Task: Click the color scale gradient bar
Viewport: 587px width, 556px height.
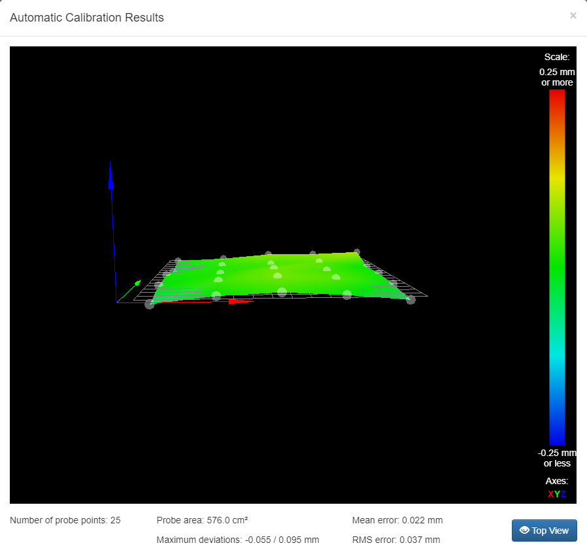Action: [557, 267]
